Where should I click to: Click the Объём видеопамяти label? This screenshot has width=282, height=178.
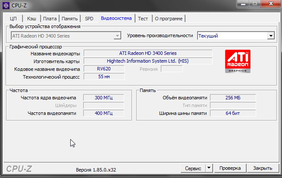pos(185,98)
